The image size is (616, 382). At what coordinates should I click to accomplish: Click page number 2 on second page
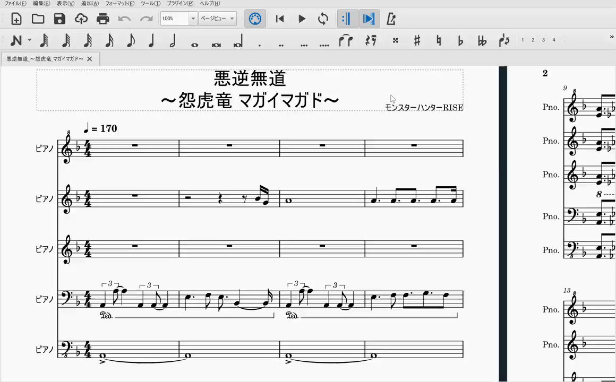pos(545,73)
